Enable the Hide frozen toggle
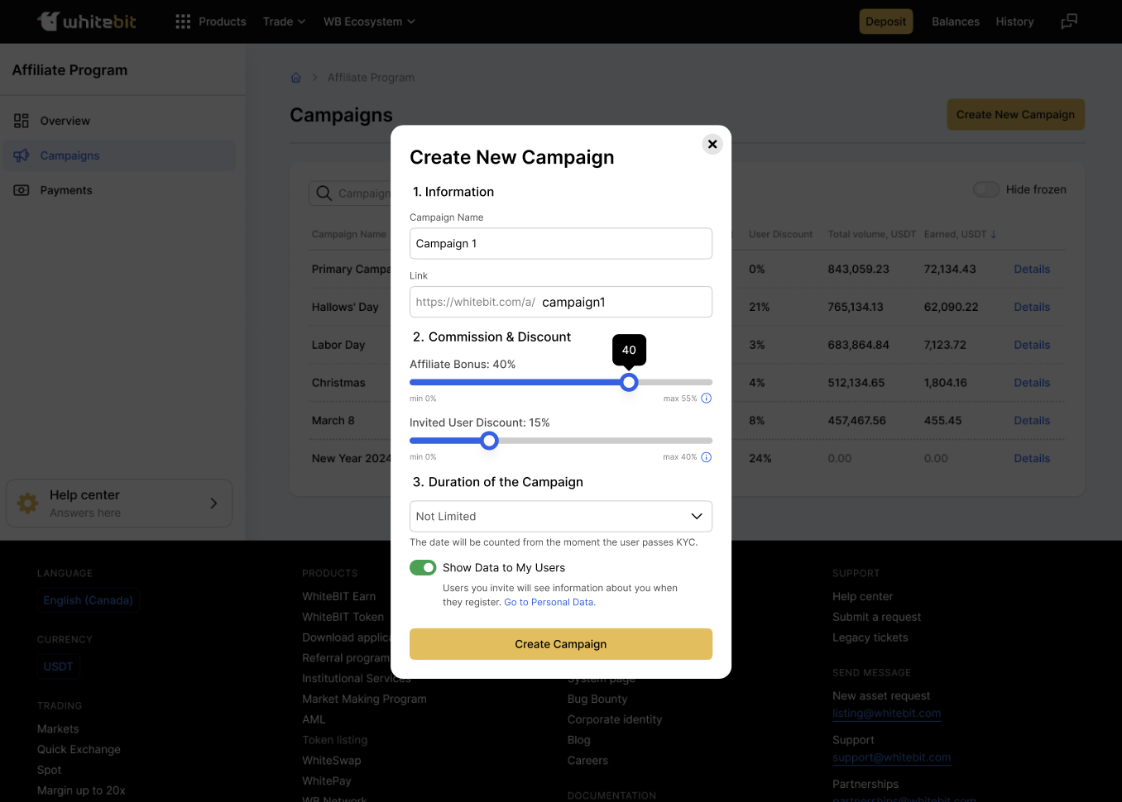 [x=986, y=189]
